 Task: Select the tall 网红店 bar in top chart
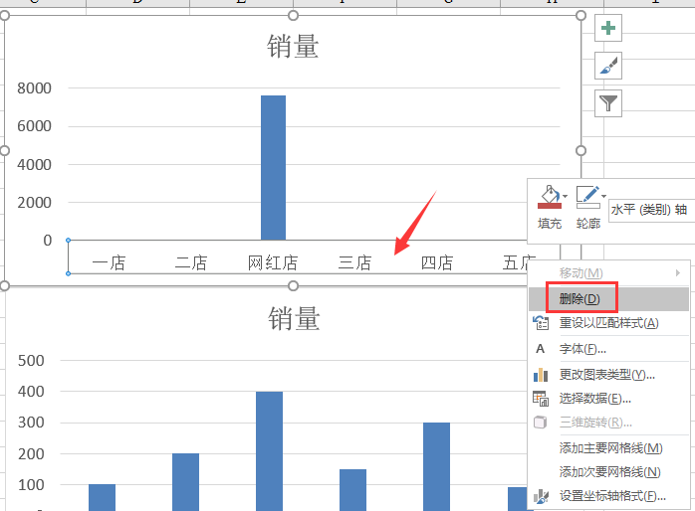coord(273,168)
